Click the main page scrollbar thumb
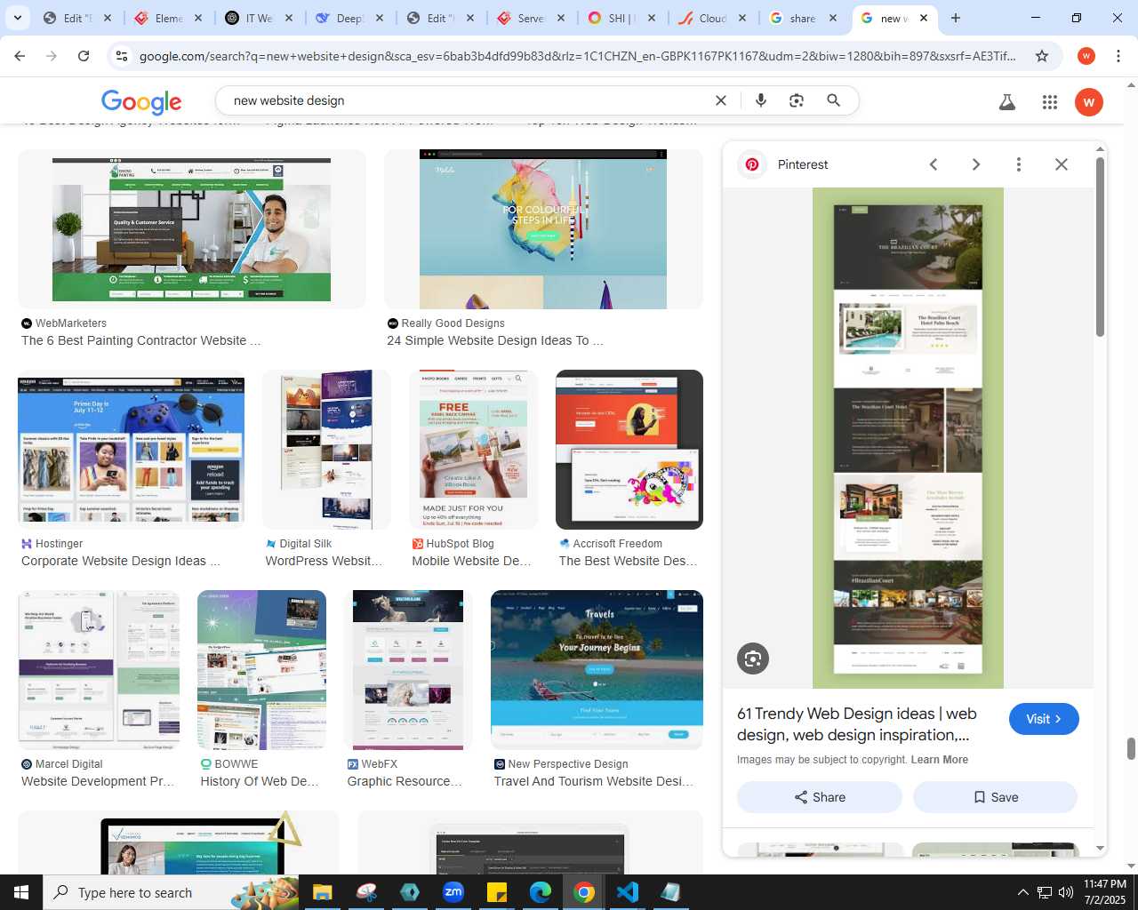This screenshot has width=1138, height=910. 1131,748
